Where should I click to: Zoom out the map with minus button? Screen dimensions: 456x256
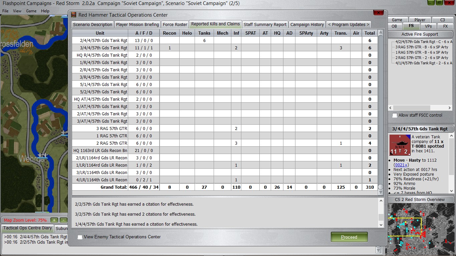pos(63,220)
